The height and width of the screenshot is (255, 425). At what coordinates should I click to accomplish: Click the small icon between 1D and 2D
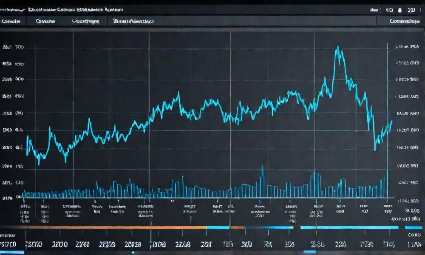(x=400, y=9)
